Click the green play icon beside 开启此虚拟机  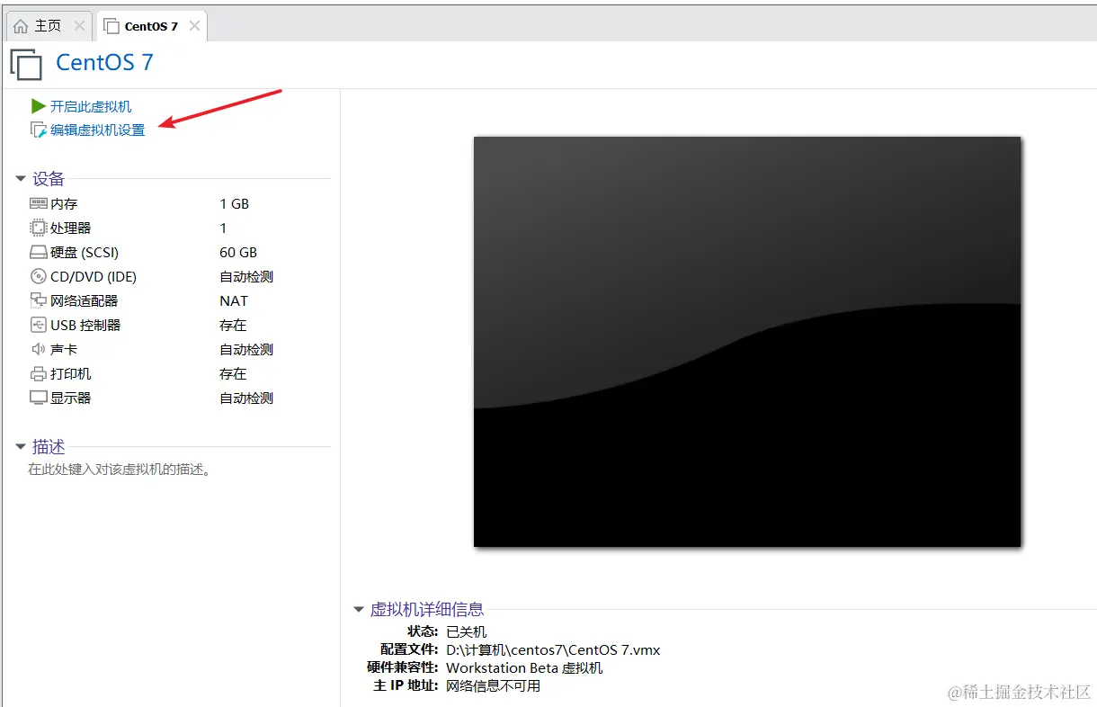(38, 106)
